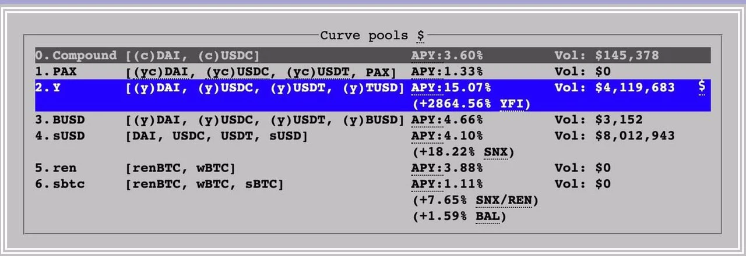
Task: Click the $ icon on the Y pool row
Action: pyautogui.click(x=702, y=87)
